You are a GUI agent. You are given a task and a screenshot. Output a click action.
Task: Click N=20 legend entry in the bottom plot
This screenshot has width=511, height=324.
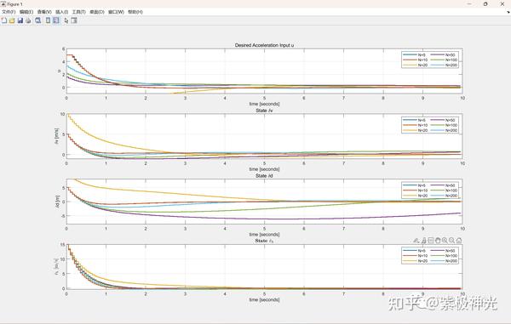coord(416,261)
